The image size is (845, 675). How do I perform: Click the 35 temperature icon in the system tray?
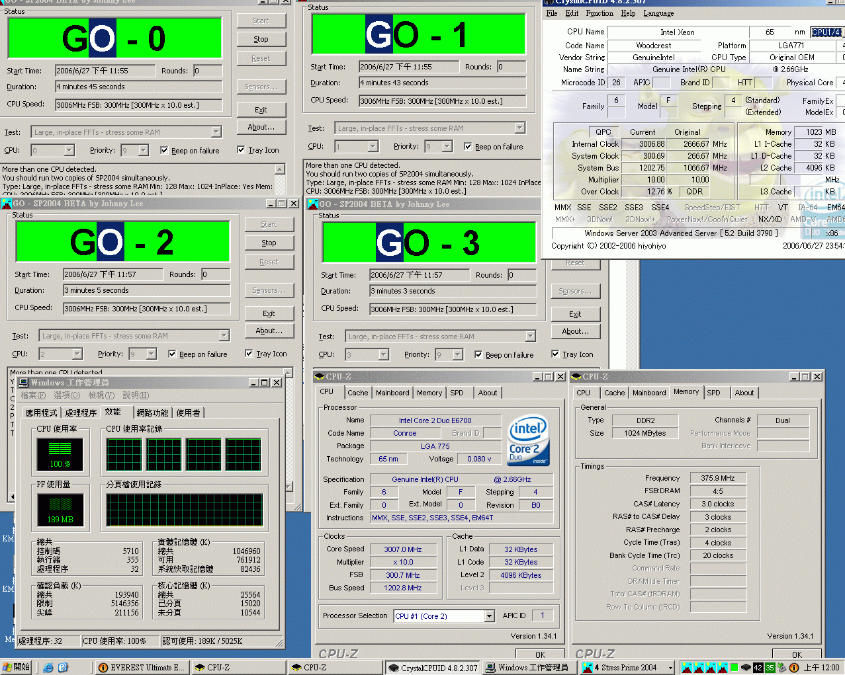pyautogui.click(x=770, y=668)
